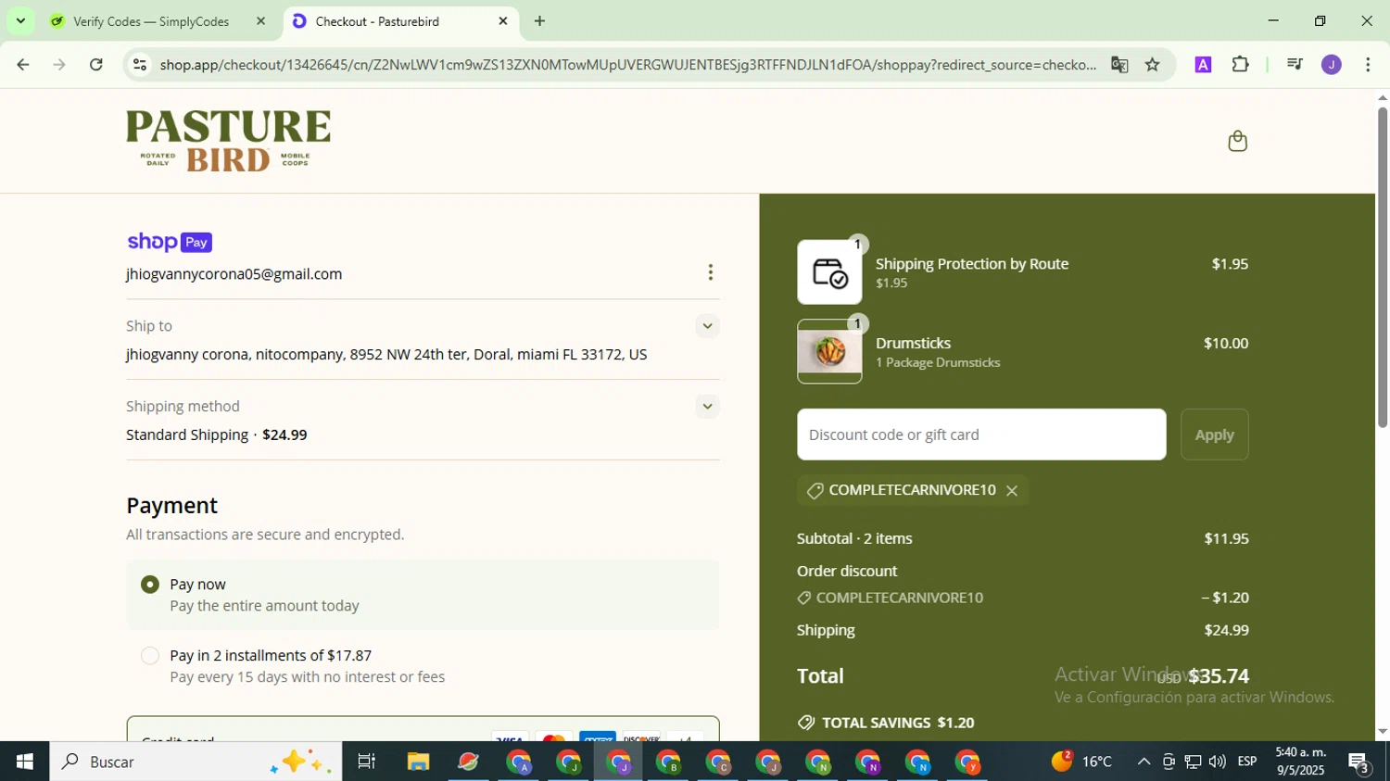Open the clock showing 5:40 a. m.
The image size is (1390, 781).
[1300, 762]
